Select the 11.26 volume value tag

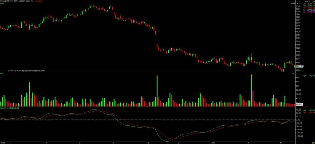tap(299, 104)
